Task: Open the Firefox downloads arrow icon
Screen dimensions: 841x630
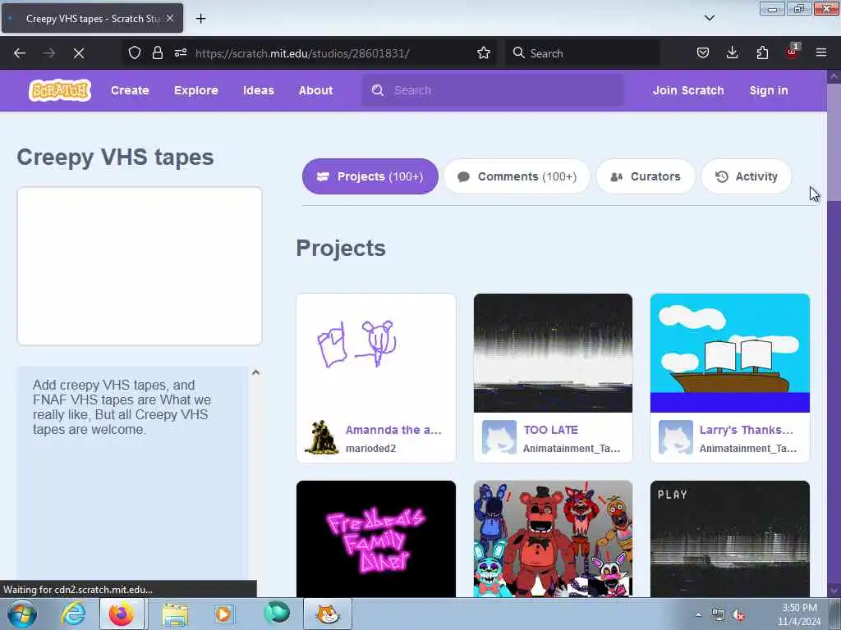Action: (732, 52)
